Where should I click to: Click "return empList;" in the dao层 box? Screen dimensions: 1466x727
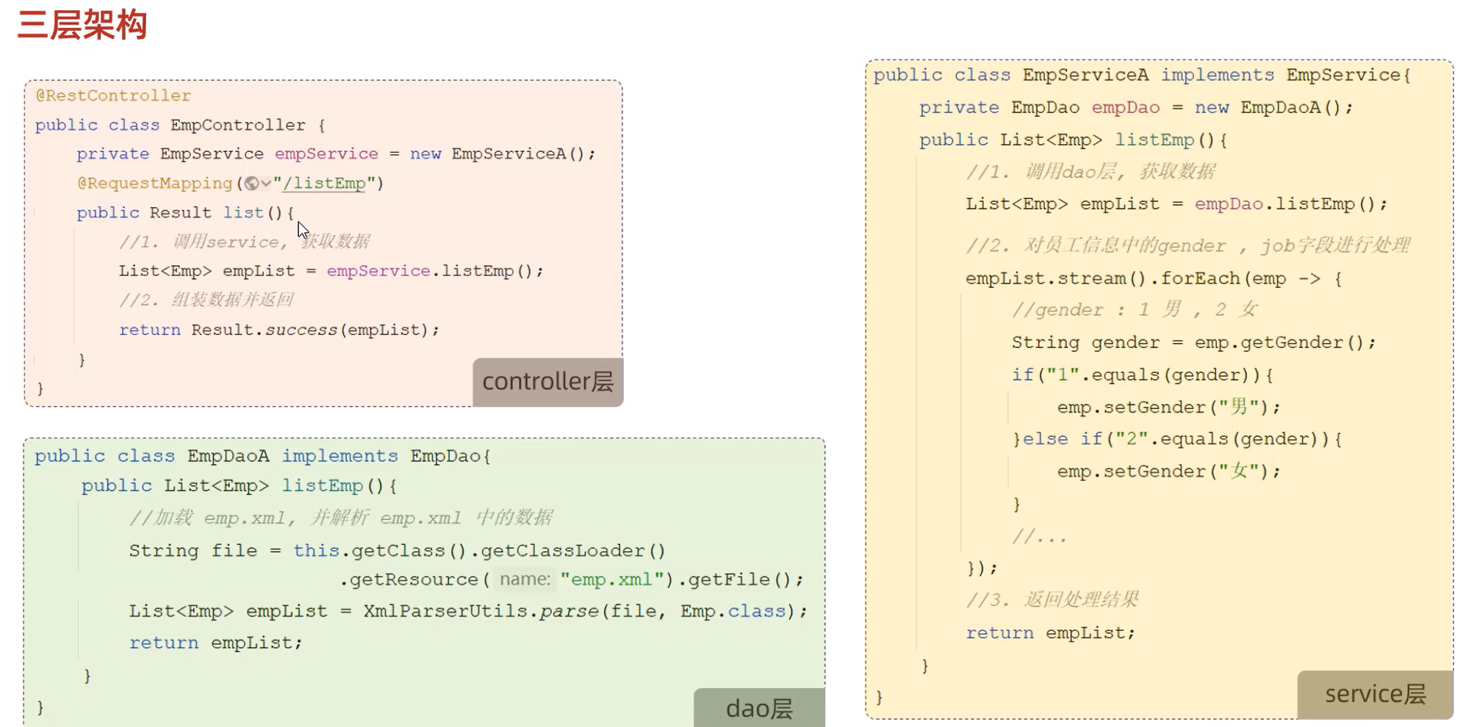tap(215, 643)
